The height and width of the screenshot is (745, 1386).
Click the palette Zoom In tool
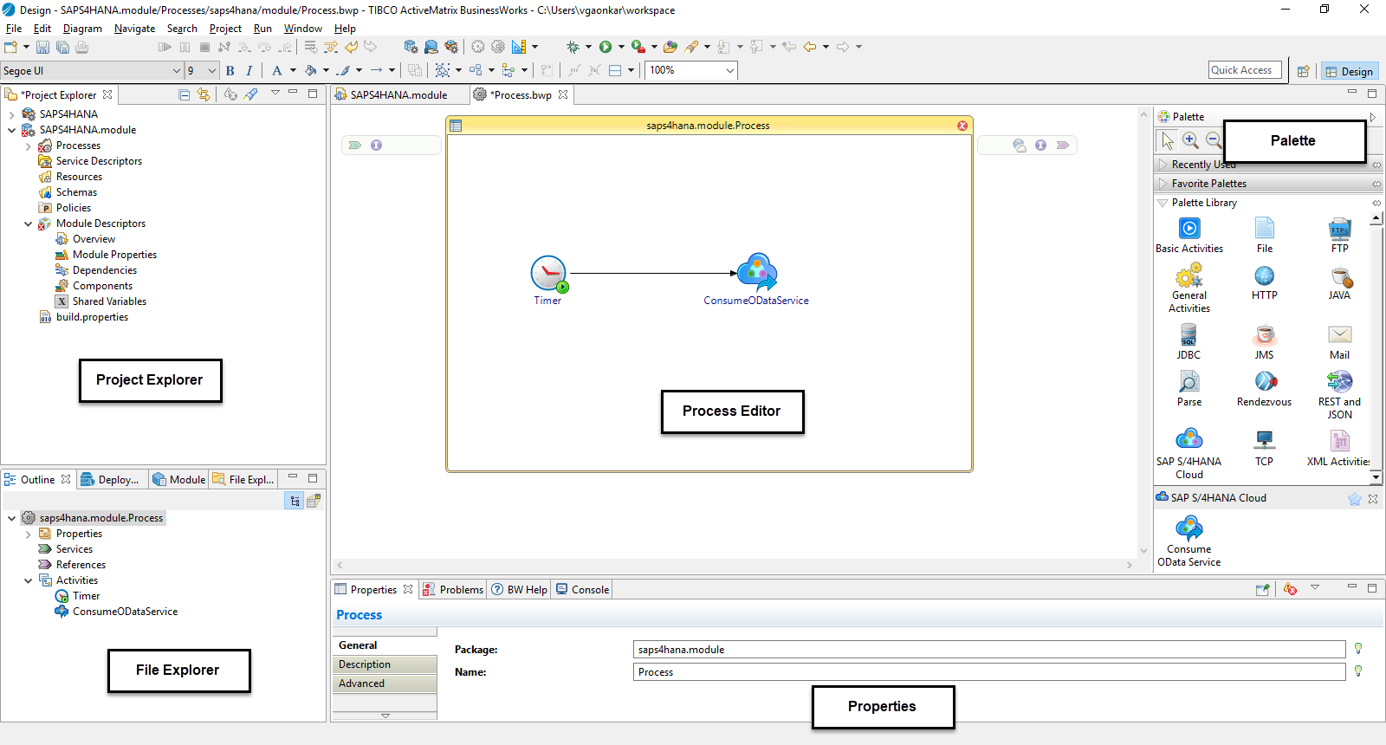click(1190, 140)
